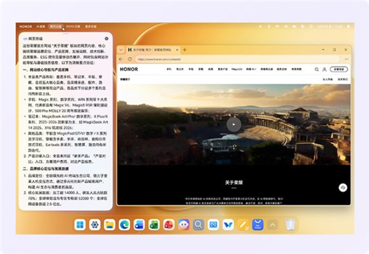This screenshot has width=369, height=254.
Task: Launch Outlook from the dock
Action: coord(139,225)
